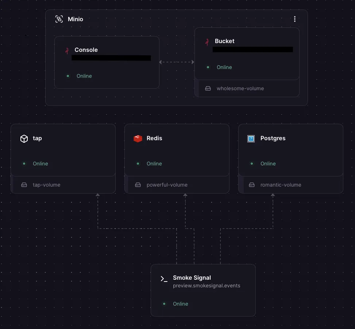The image size is (355, 329).
Task: Click the tap service cube icon
Action: 24,139
